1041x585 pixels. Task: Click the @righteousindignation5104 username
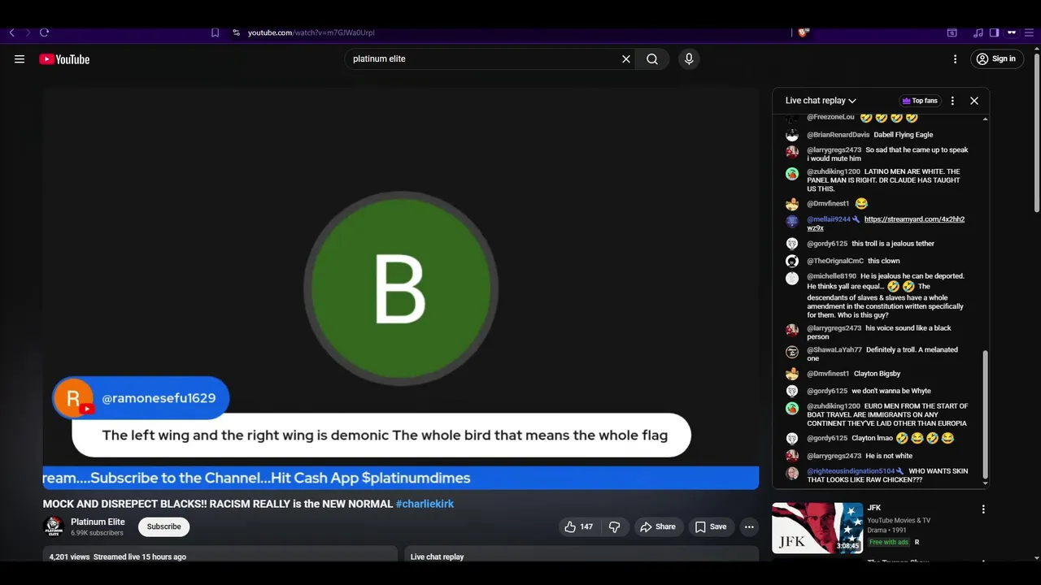point(851,471)
